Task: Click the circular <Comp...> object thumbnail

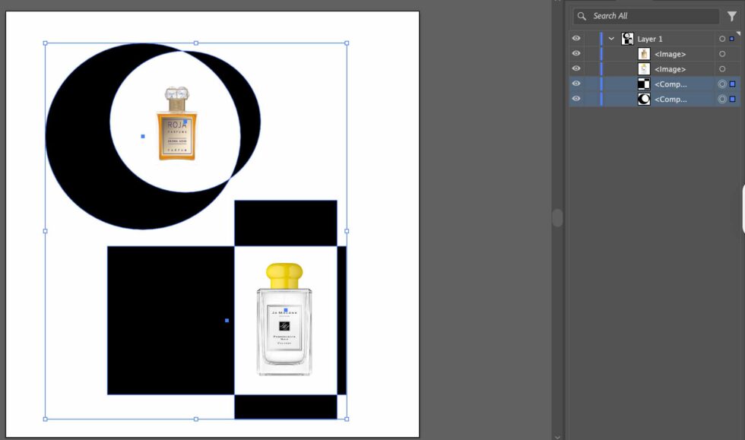Action: tap(643, 99)
